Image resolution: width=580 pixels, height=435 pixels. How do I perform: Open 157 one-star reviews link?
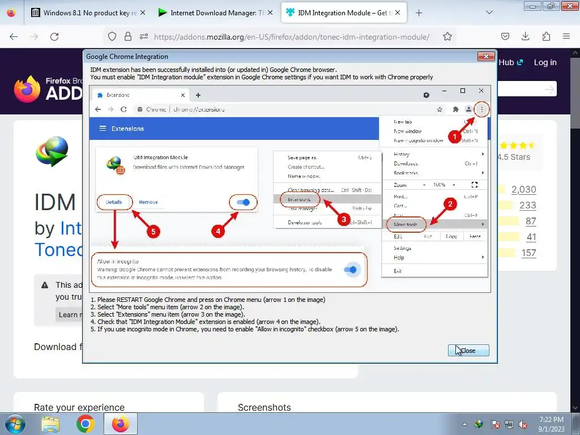[x=528, y=253]
